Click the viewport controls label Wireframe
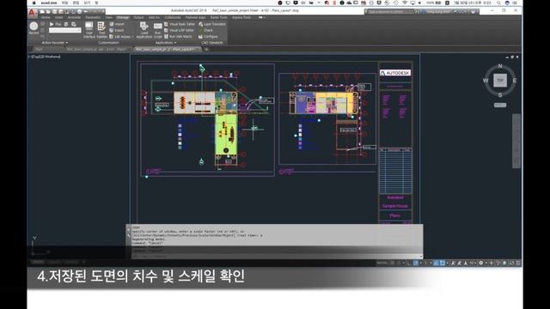Image resolution: width=550 pixels, height=309 pixels. tap(52, 57)
